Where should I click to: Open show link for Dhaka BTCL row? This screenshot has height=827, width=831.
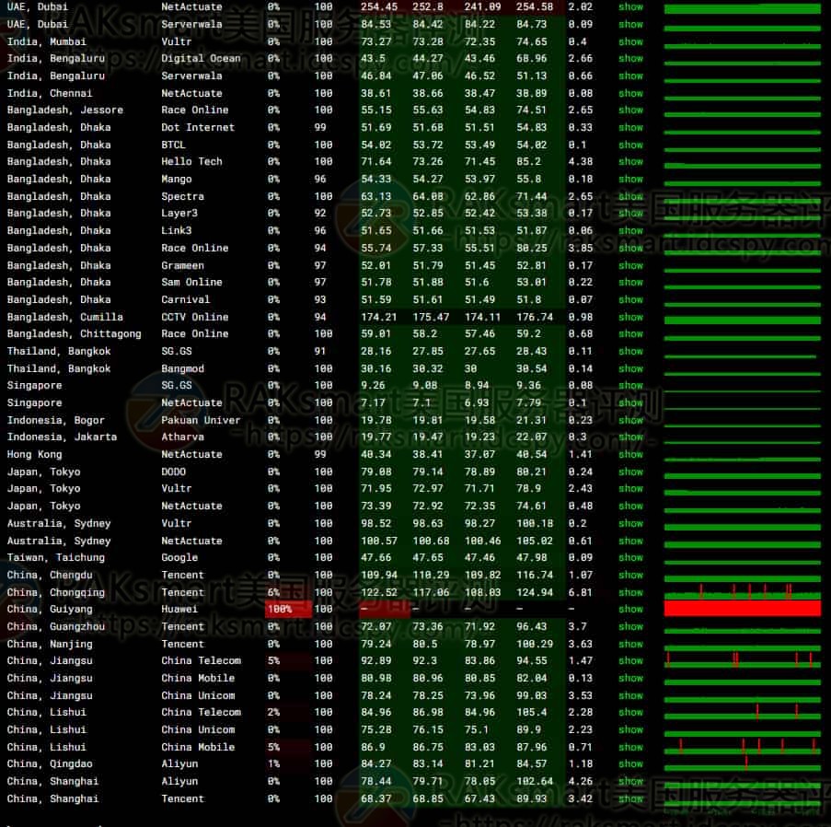[630, 145]
